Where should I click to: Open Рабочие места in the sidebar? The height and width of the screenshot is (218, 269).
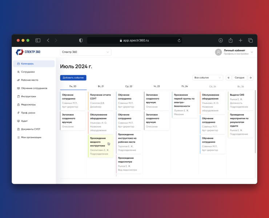pos(34,80)
